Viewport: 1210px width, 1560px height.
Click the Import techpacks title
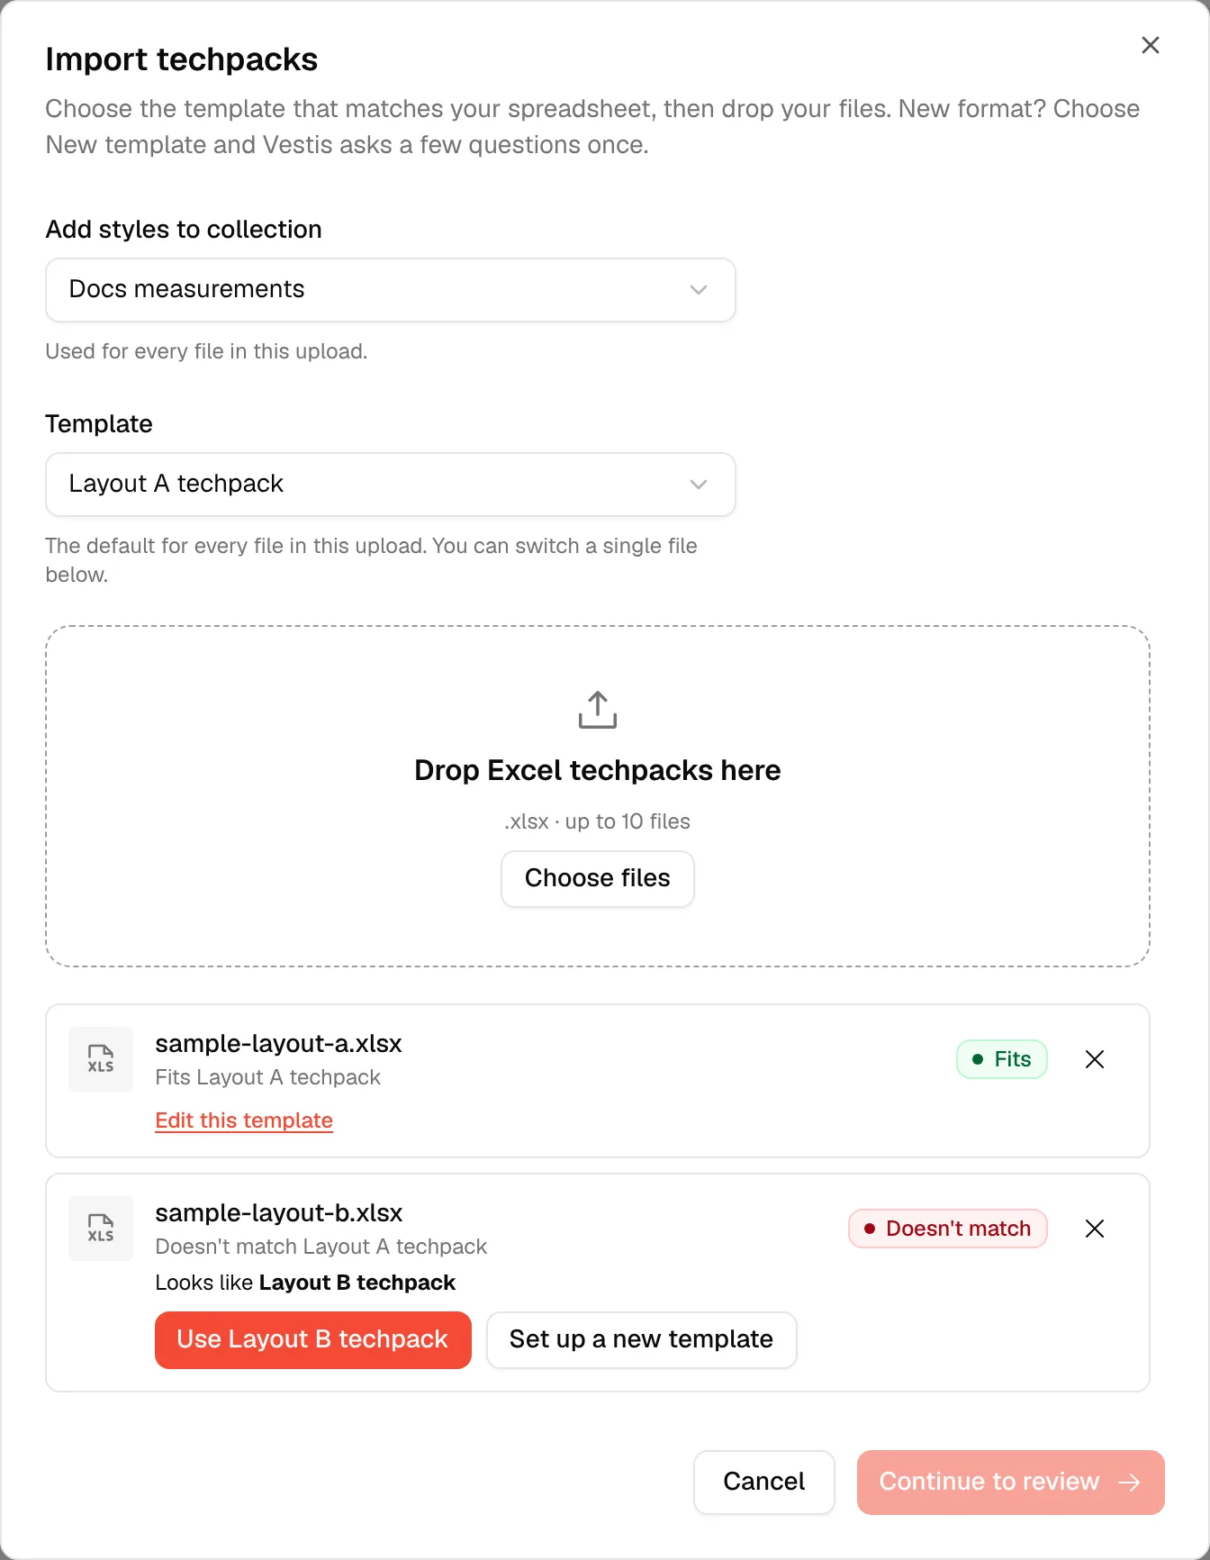click(x=182, y=59)
